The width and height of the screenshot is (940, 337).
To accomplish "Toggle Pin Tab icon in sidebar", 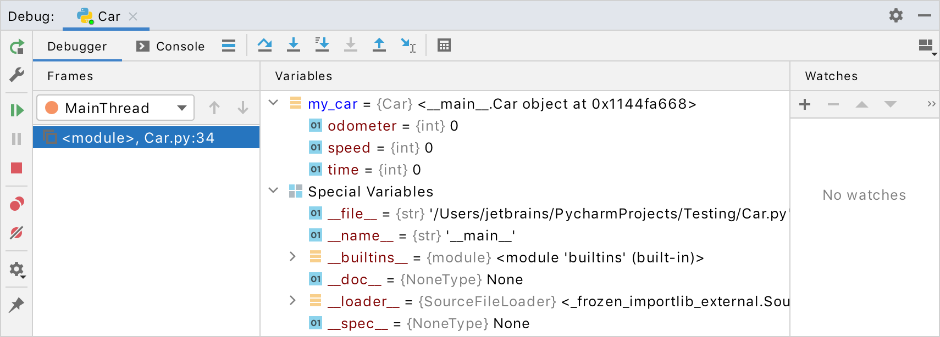I will tap(16, 305).
